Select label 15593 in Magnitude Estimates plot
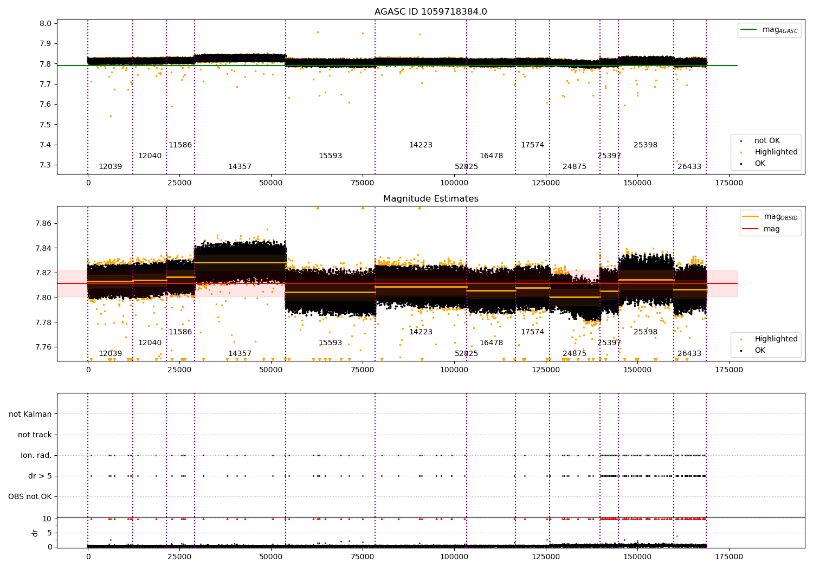813x569 pixels. coord(330,343)
